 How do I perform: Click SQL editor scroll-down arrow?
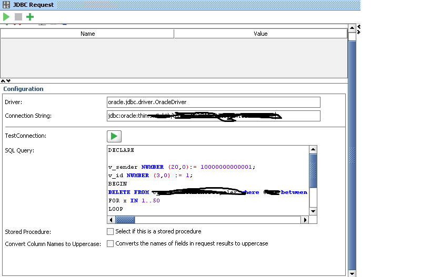pos(313,211)
